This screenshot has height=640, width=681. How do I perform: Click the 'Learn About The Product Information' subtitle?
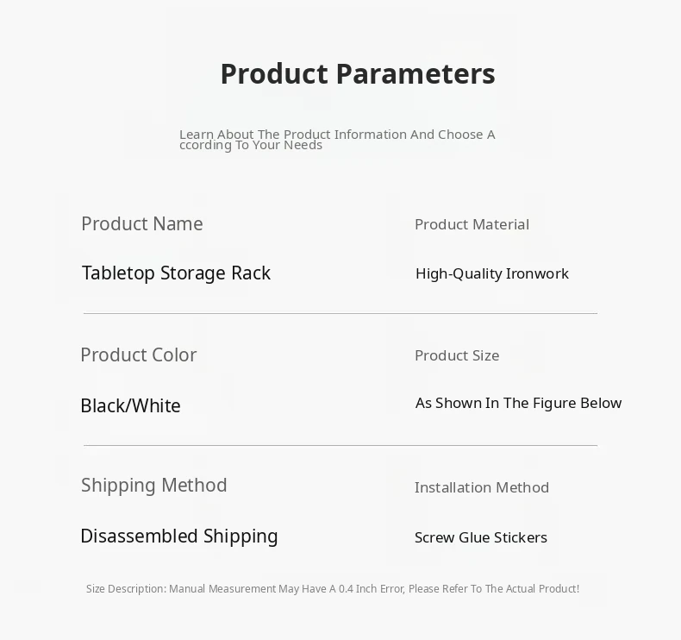pos(337,139)
